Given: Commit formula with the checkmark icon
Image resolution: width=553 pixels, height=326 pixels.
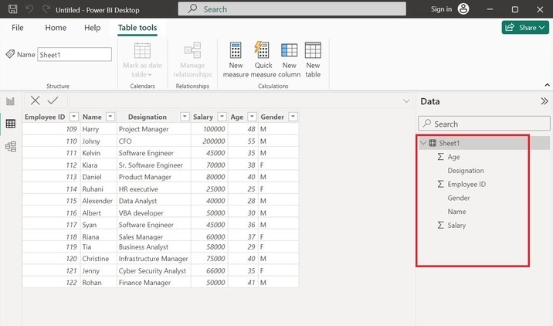Looking at the screenshot, I should point(53,100).
